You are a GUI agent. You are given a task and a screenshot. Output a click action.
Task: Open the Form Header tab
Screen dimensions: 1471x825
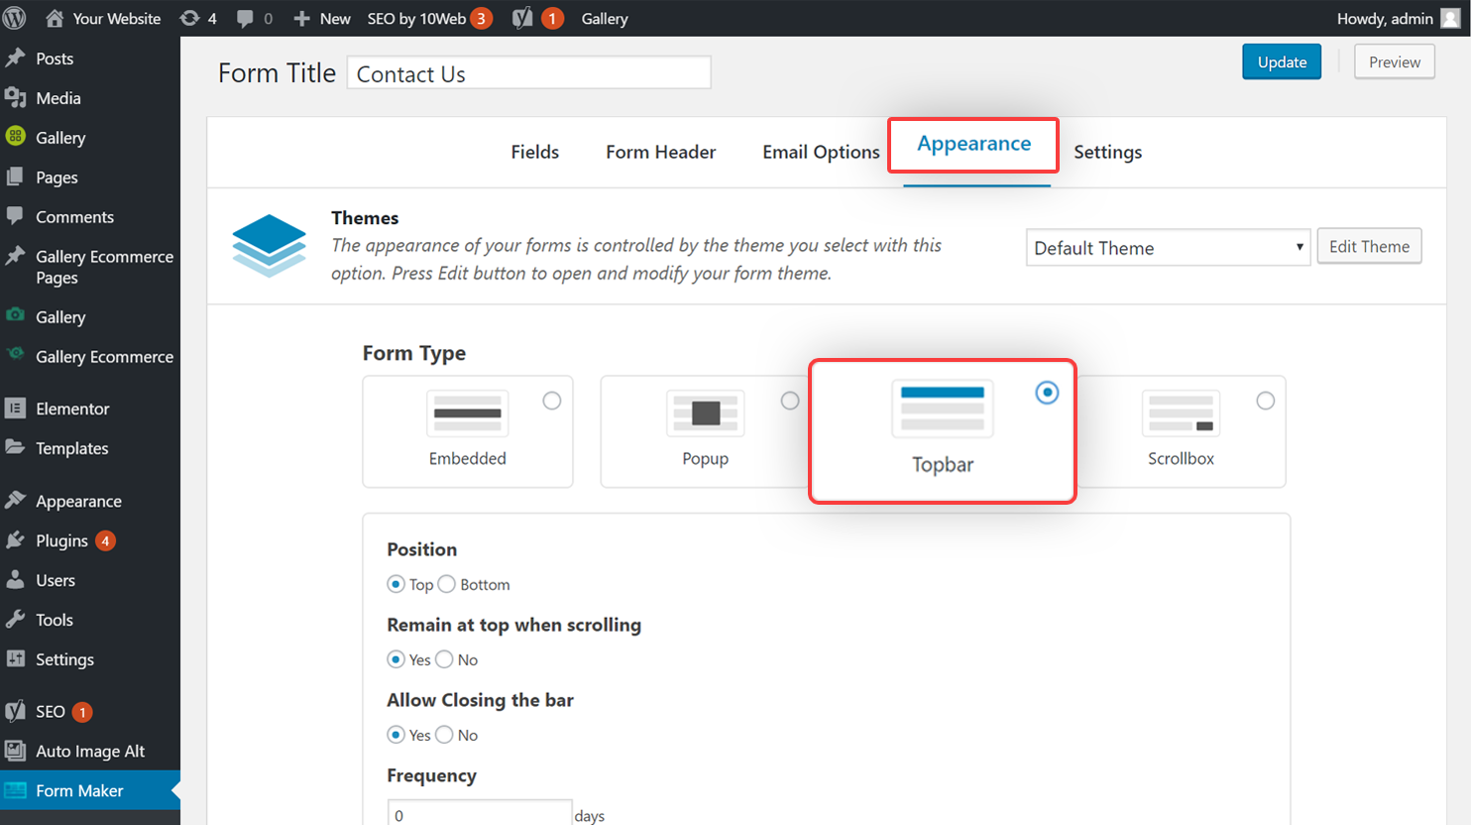661,152
